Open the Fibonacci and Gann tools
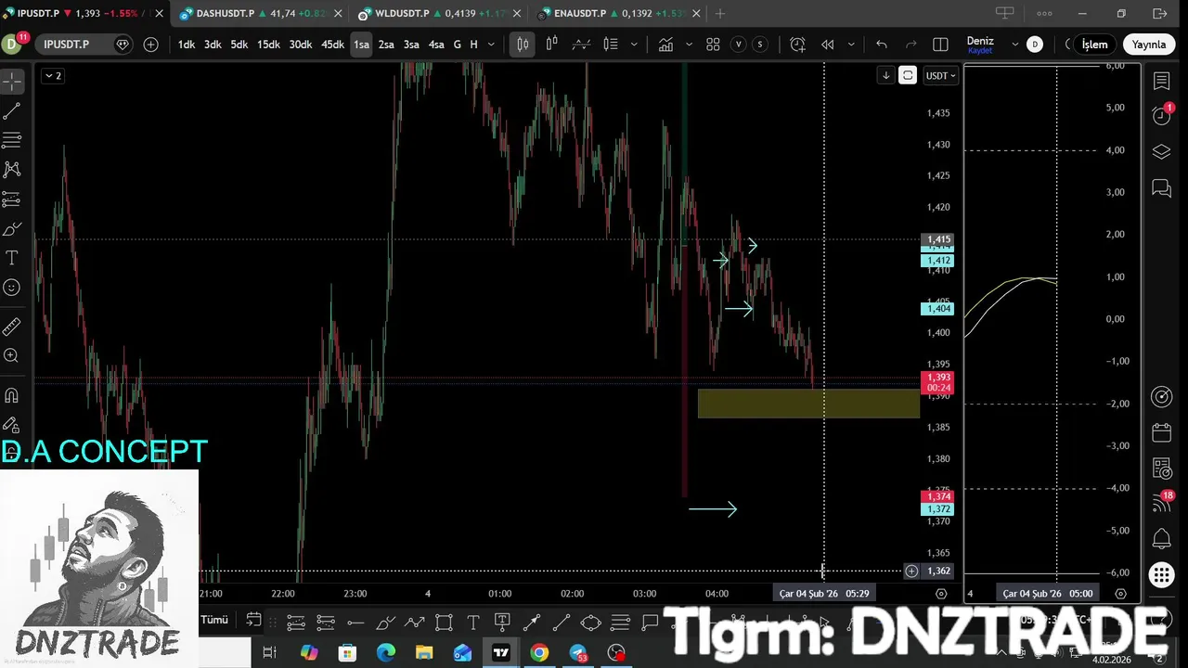This screenshot has width=1188, height=668. point(12,140)
